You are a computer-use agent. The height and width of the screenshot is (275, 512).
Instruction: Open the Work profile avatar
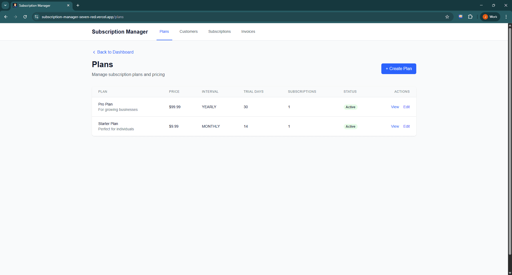[x=490, y=17]
